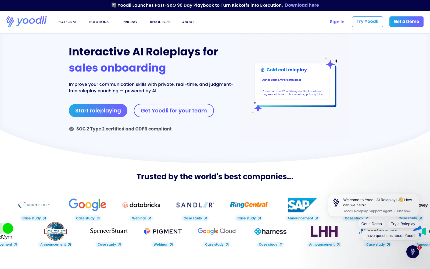Open Google case study link
Viewport: 430px width, 269px height.
[x=88, y=218]
